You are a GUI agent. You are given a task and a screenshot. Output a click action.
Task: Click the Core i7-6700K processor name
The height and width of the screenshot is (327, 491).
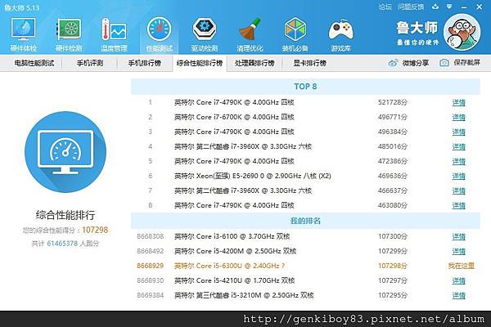click(x=234, y=118)
